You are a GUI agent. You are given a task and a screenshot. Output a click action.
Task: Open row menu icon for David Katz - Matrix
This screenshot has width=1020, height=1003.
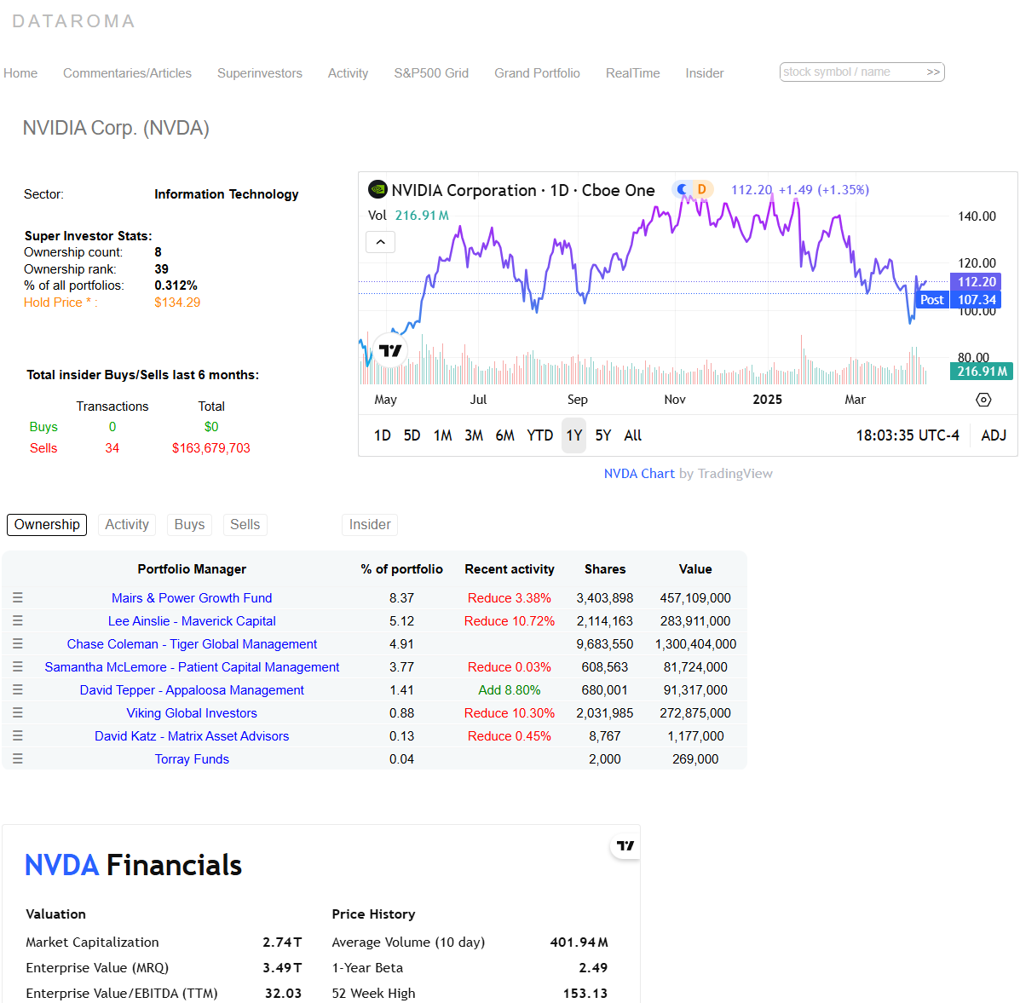18,735
